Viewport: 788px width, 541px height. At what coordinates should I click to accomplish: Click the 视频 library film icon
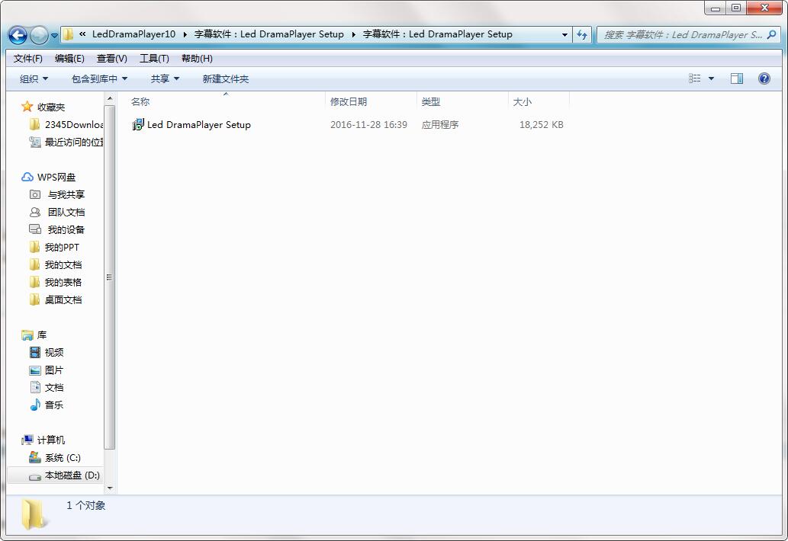point(34,352)
